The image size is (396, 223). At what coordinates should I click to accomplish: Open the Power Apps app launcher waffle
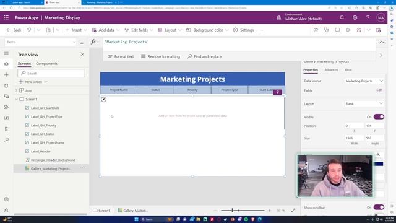point(6,18)
